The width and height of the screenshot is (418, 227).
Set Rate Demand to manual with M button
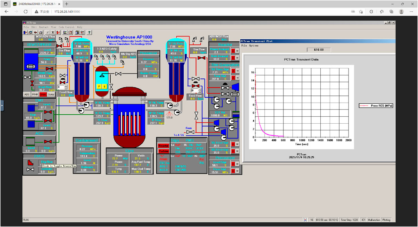click(237, 58)
